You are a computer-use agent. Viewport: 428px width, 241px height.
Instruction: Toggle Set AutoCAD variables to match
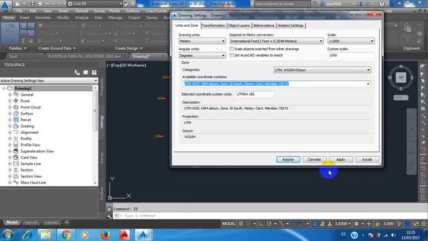coord(232,55)
